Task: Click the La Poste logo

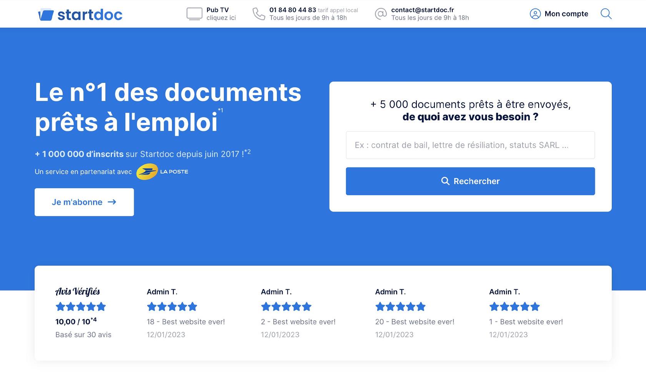Action: (x=162, y=172)
